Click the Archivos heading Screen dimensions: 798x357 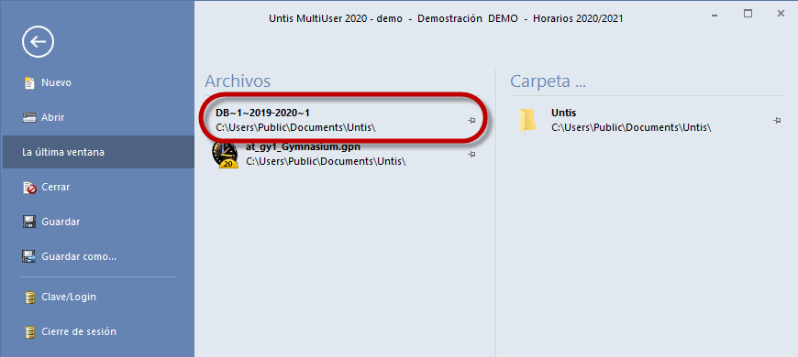pyautogui.click(x=238, y=81)
